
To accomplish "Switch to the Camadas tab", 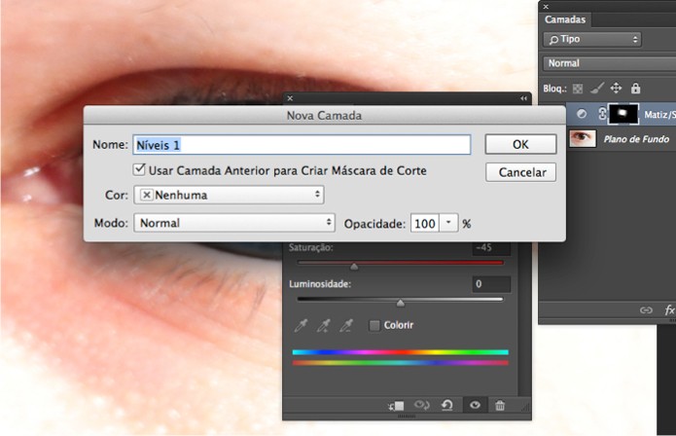I will (x=565, y=18).
